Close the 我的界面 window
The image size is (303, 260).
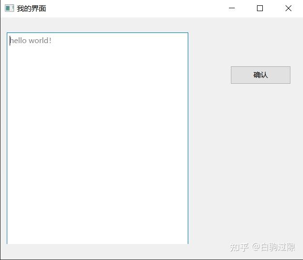288,8
